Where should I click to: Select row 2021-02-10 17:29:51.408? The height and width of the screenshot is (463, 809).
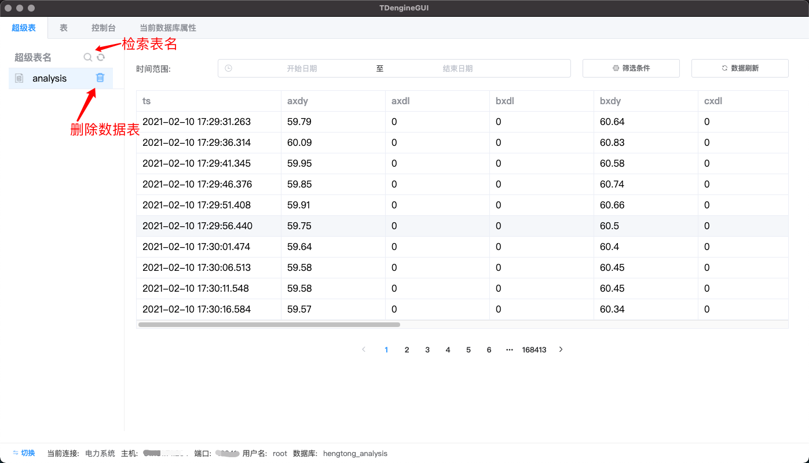tap(462, 205)
